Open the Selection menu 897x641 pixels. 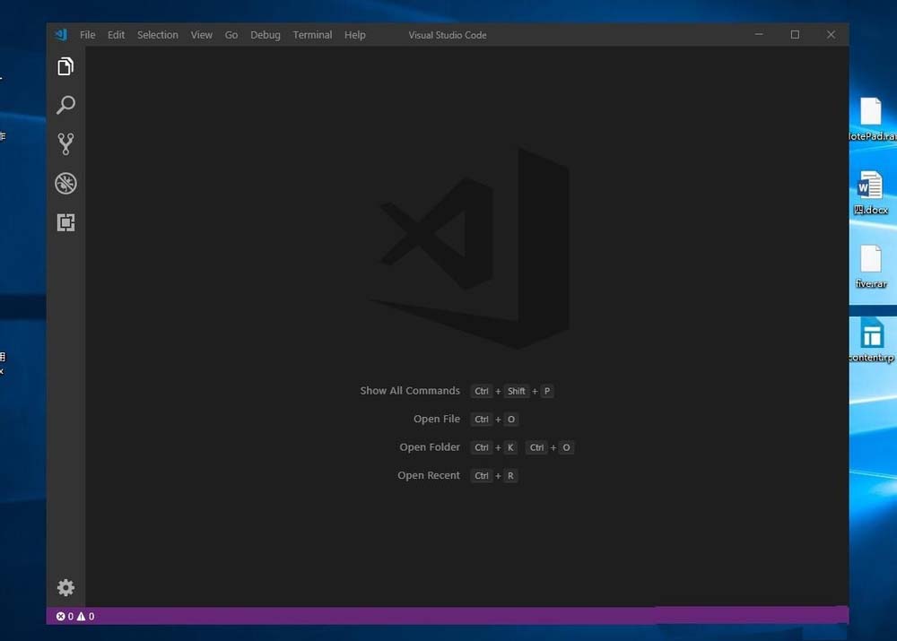point(157,35)
